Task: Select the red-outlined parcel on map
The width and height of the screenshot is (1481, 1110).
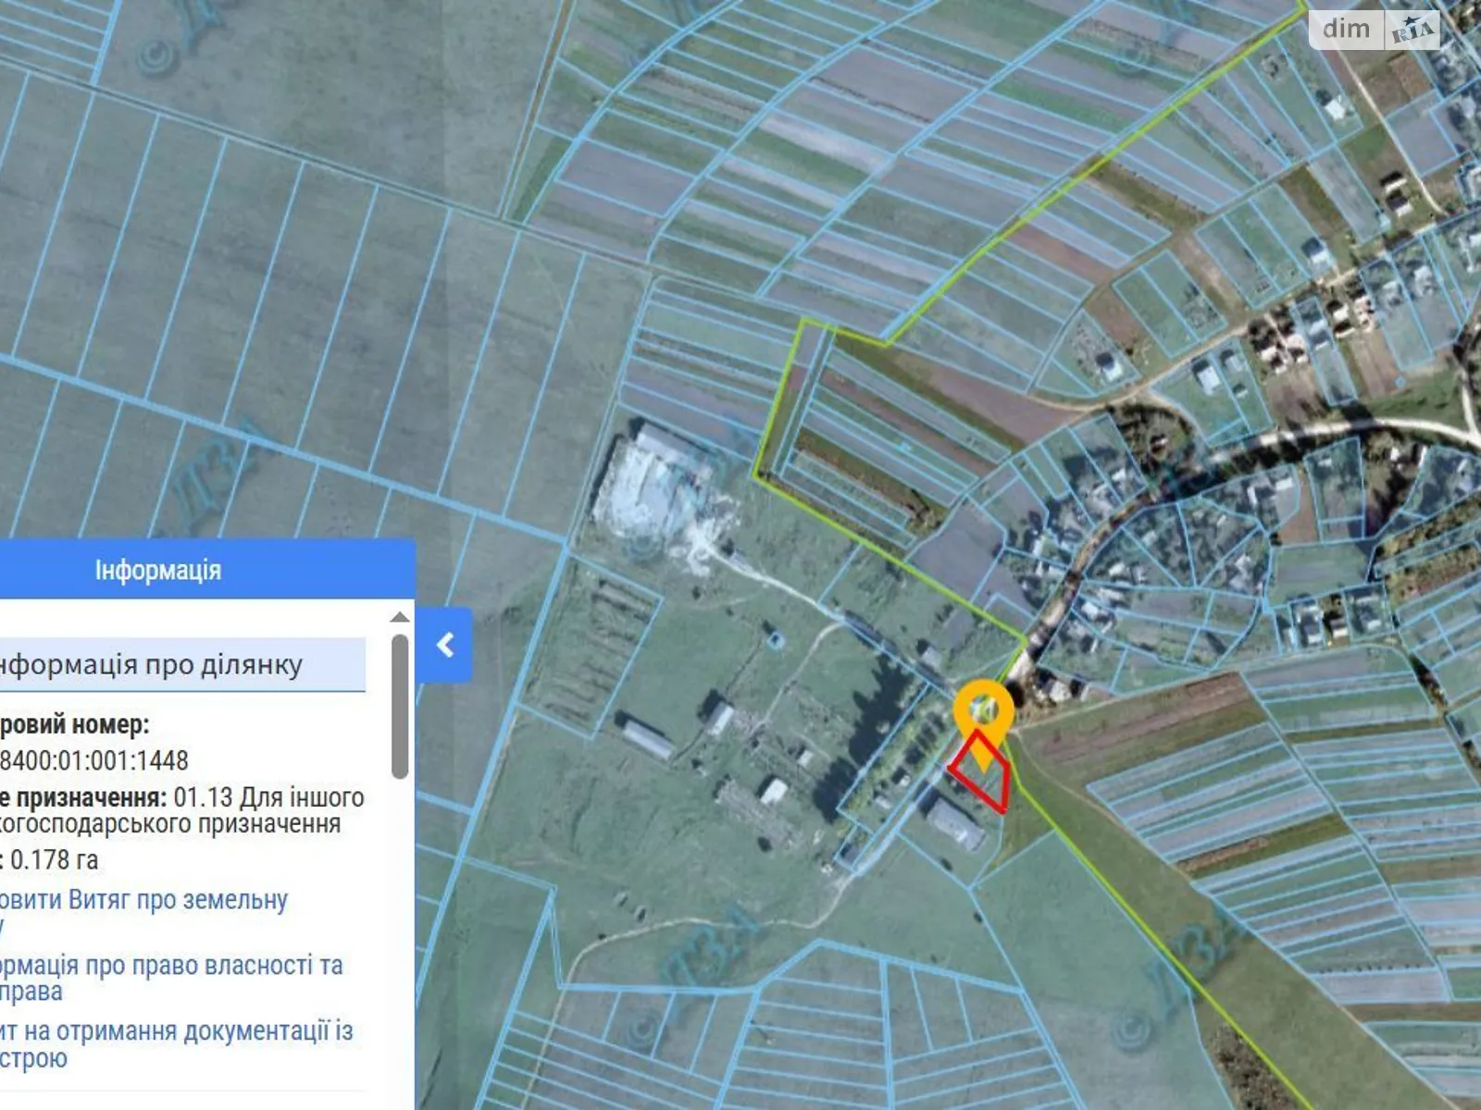Action: pos(983,775)
